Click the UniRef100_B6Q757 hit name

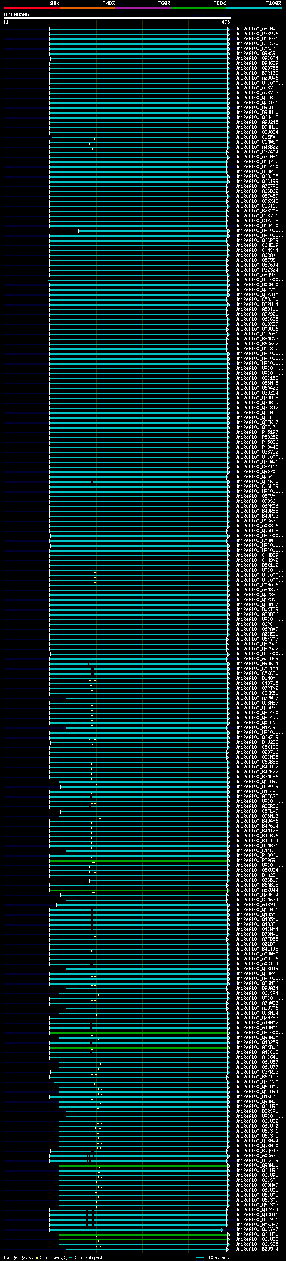click(257, 161)
